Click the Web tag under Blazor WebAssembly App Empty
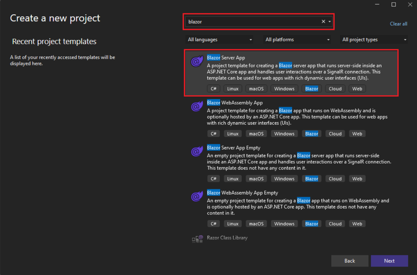The width and height of the screenshot is (417, 275). [357, 224]
